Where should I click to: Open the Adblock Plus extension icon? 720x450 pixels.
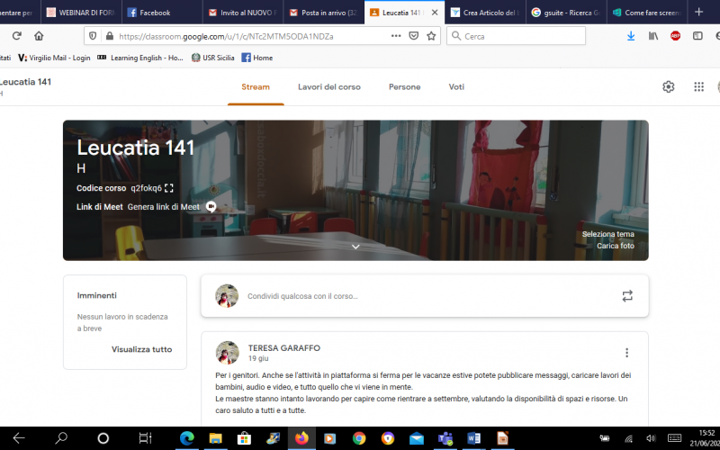(x=675, y=36)
